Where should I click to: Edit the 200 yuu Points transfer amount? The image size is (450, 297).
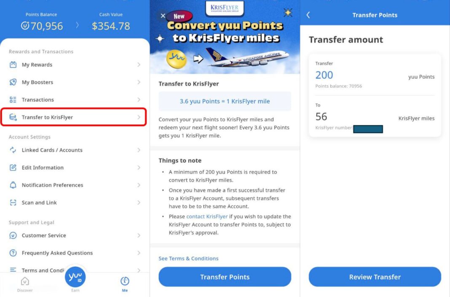(324, 75)
